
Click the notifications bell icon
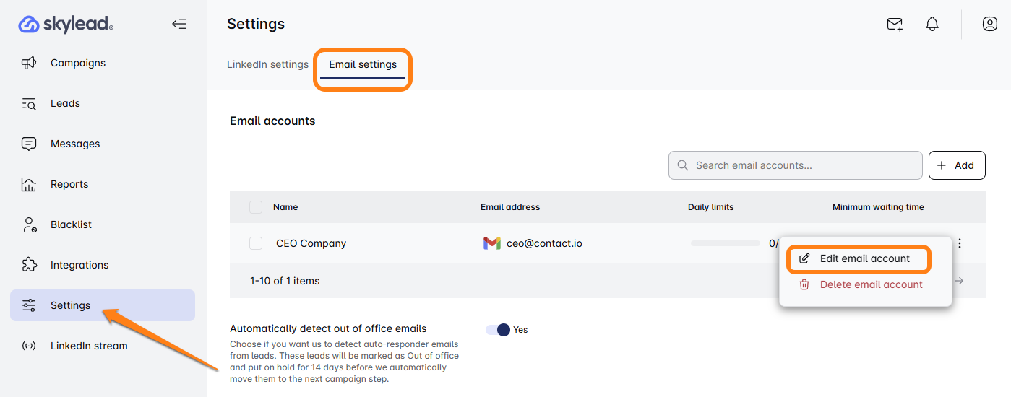[932, 25]
